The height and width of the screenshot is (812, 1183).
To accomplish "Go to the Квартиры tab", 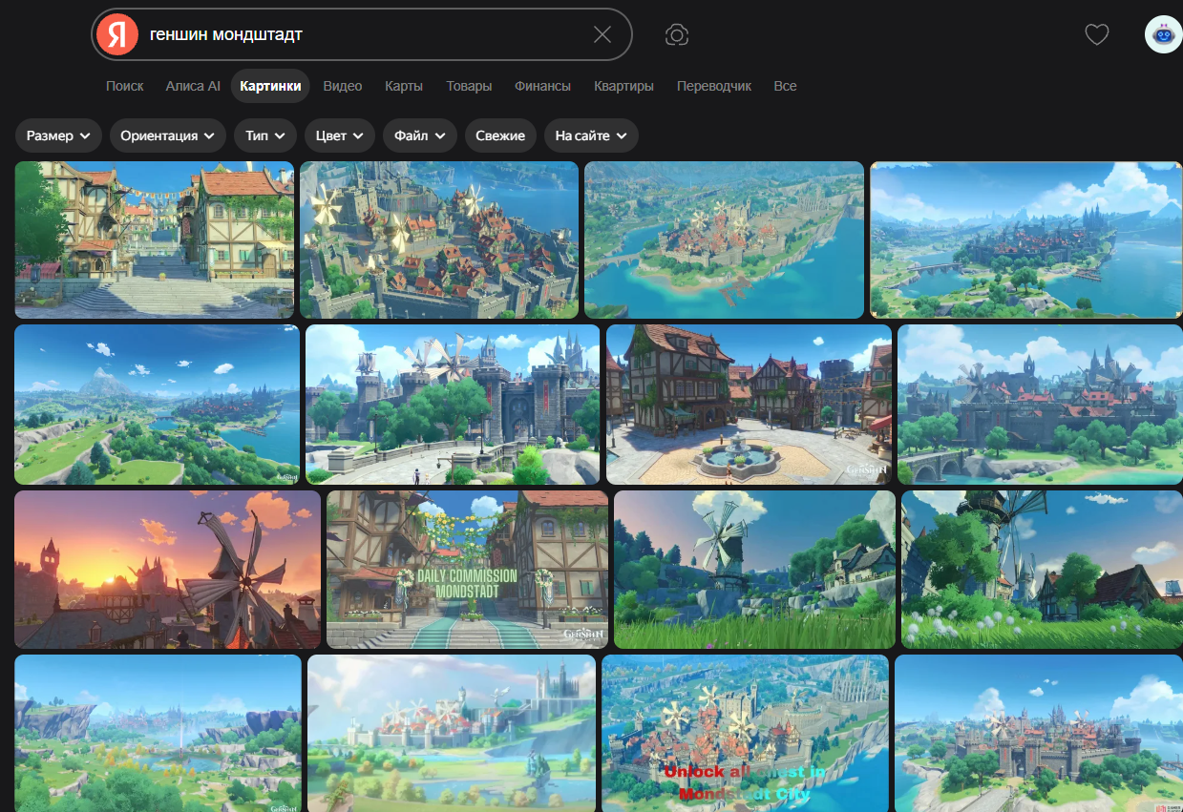I will 623,86.
